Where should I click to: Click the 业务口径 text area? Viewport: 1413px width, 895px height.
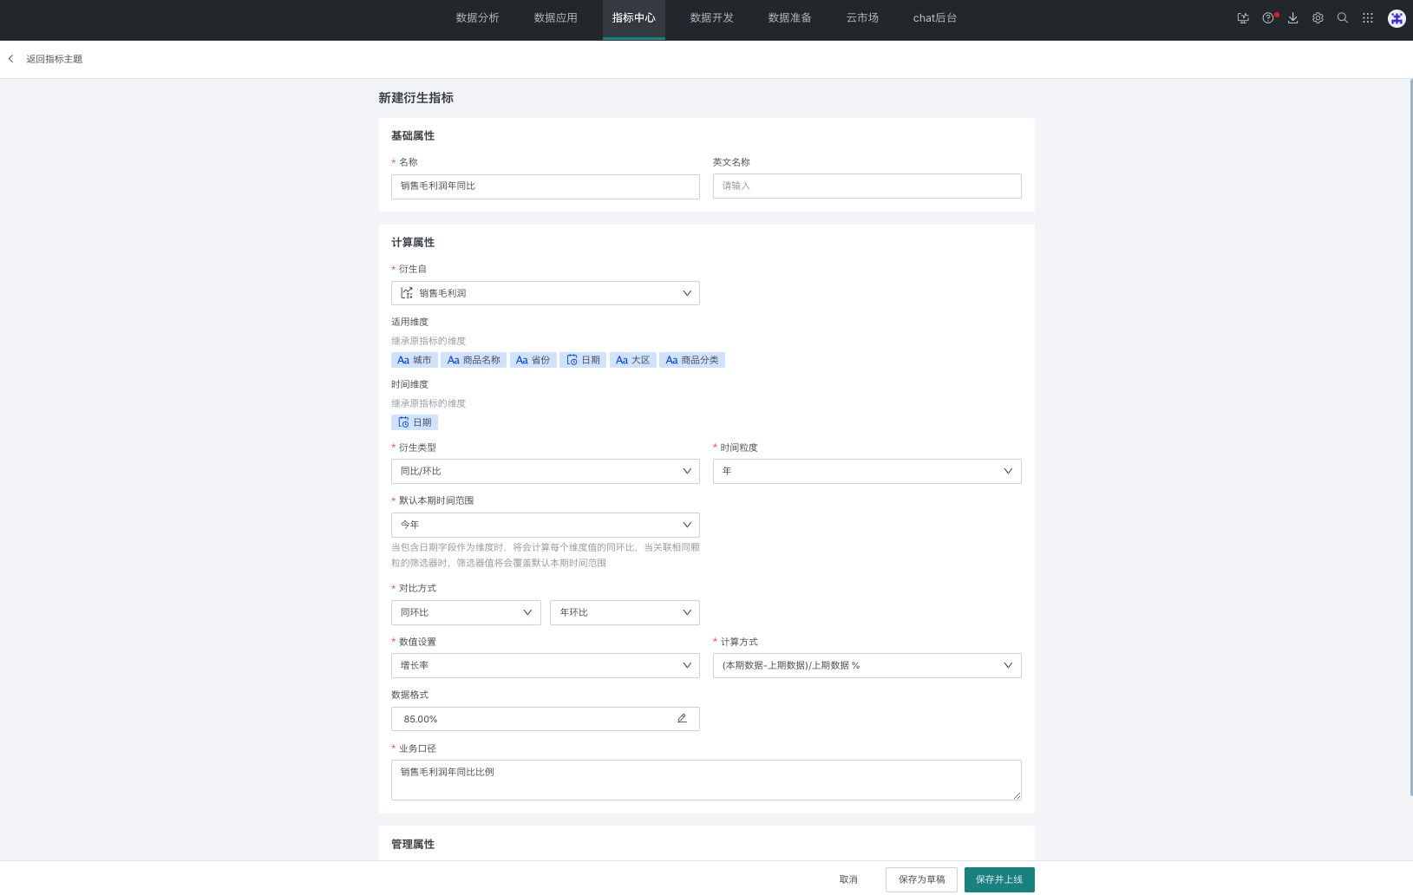[x=706, y=780]
